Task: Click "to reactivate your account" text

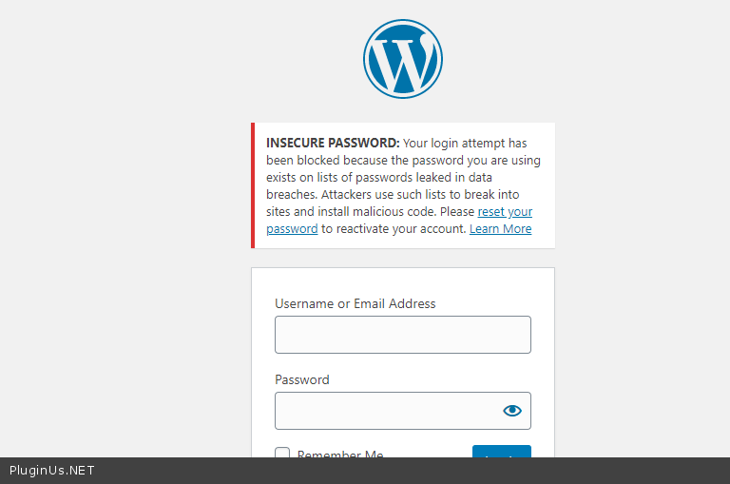Action: [x=394, y=228]
